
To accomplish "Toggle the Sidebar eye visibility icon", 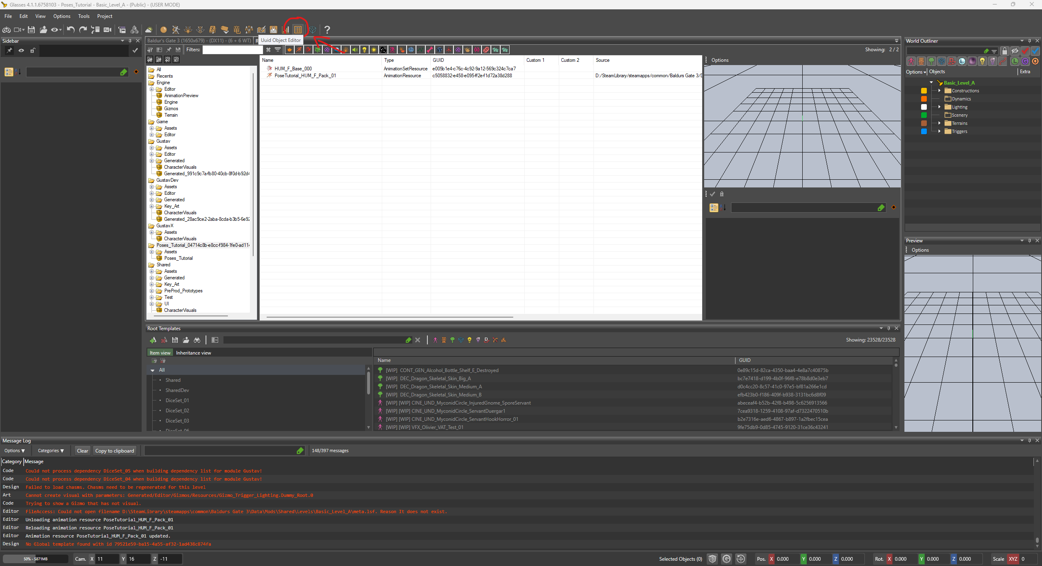I will tap(21, 50).
